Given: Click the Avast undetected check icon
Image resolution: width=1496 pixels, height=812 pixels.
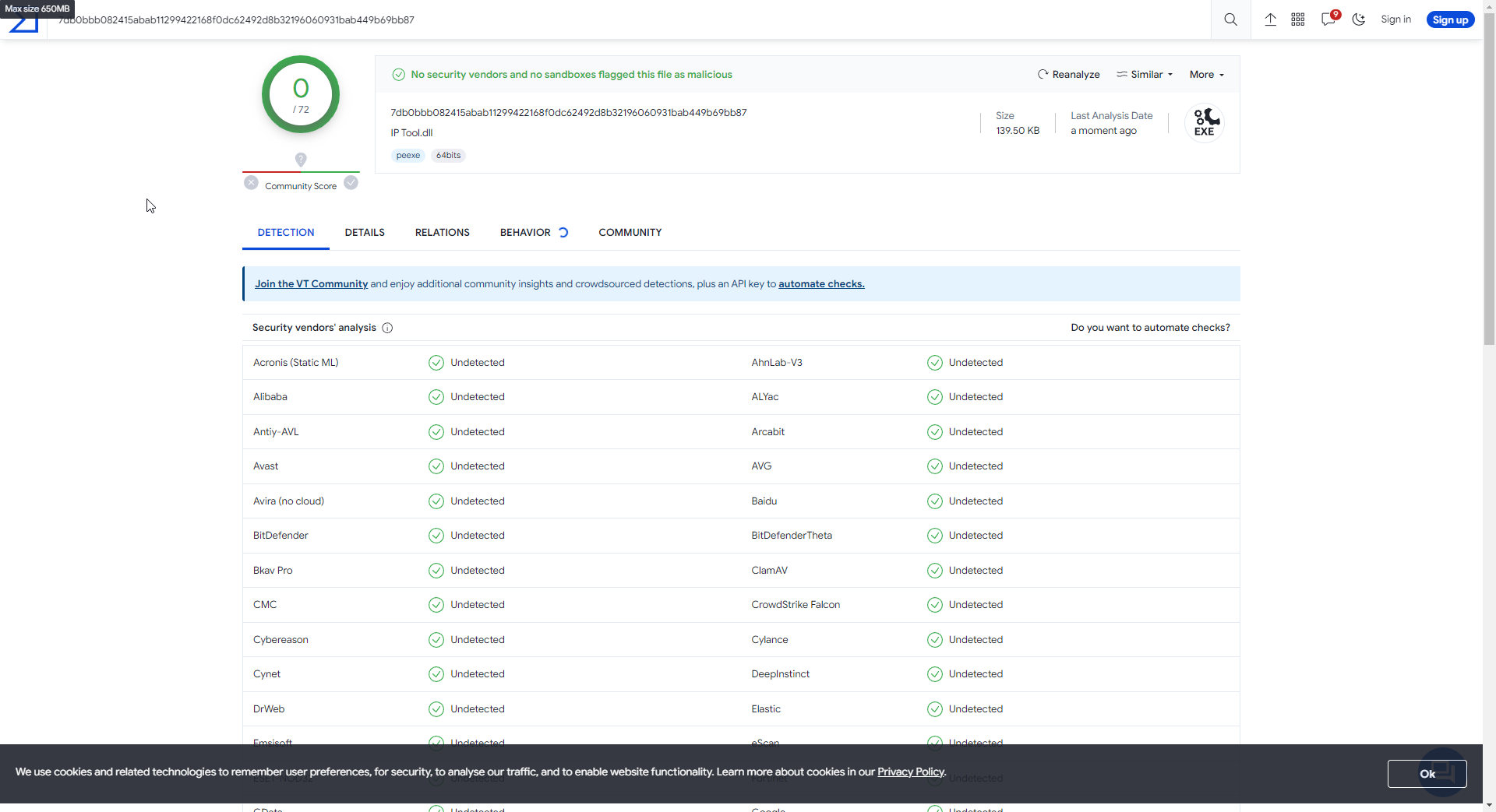Looking at the screenshot, I should (436, 466).
